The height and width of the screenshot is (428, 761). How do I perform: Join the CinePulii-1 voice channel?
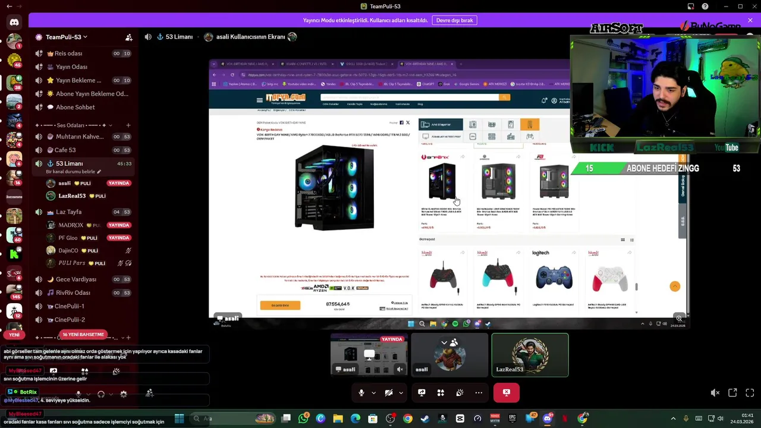83,307
